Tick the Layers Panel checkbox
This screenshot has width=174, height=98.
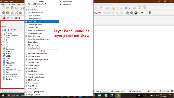(x=26, y=21)
